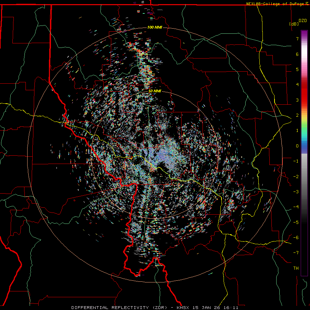
Task: Click the positive 4 scale label
Action: point(297,85)
